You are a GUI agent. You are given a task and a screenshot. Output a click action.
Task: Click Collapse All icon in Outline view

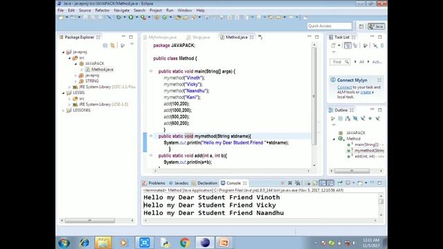pyautogui.click(x=341, y=118)
